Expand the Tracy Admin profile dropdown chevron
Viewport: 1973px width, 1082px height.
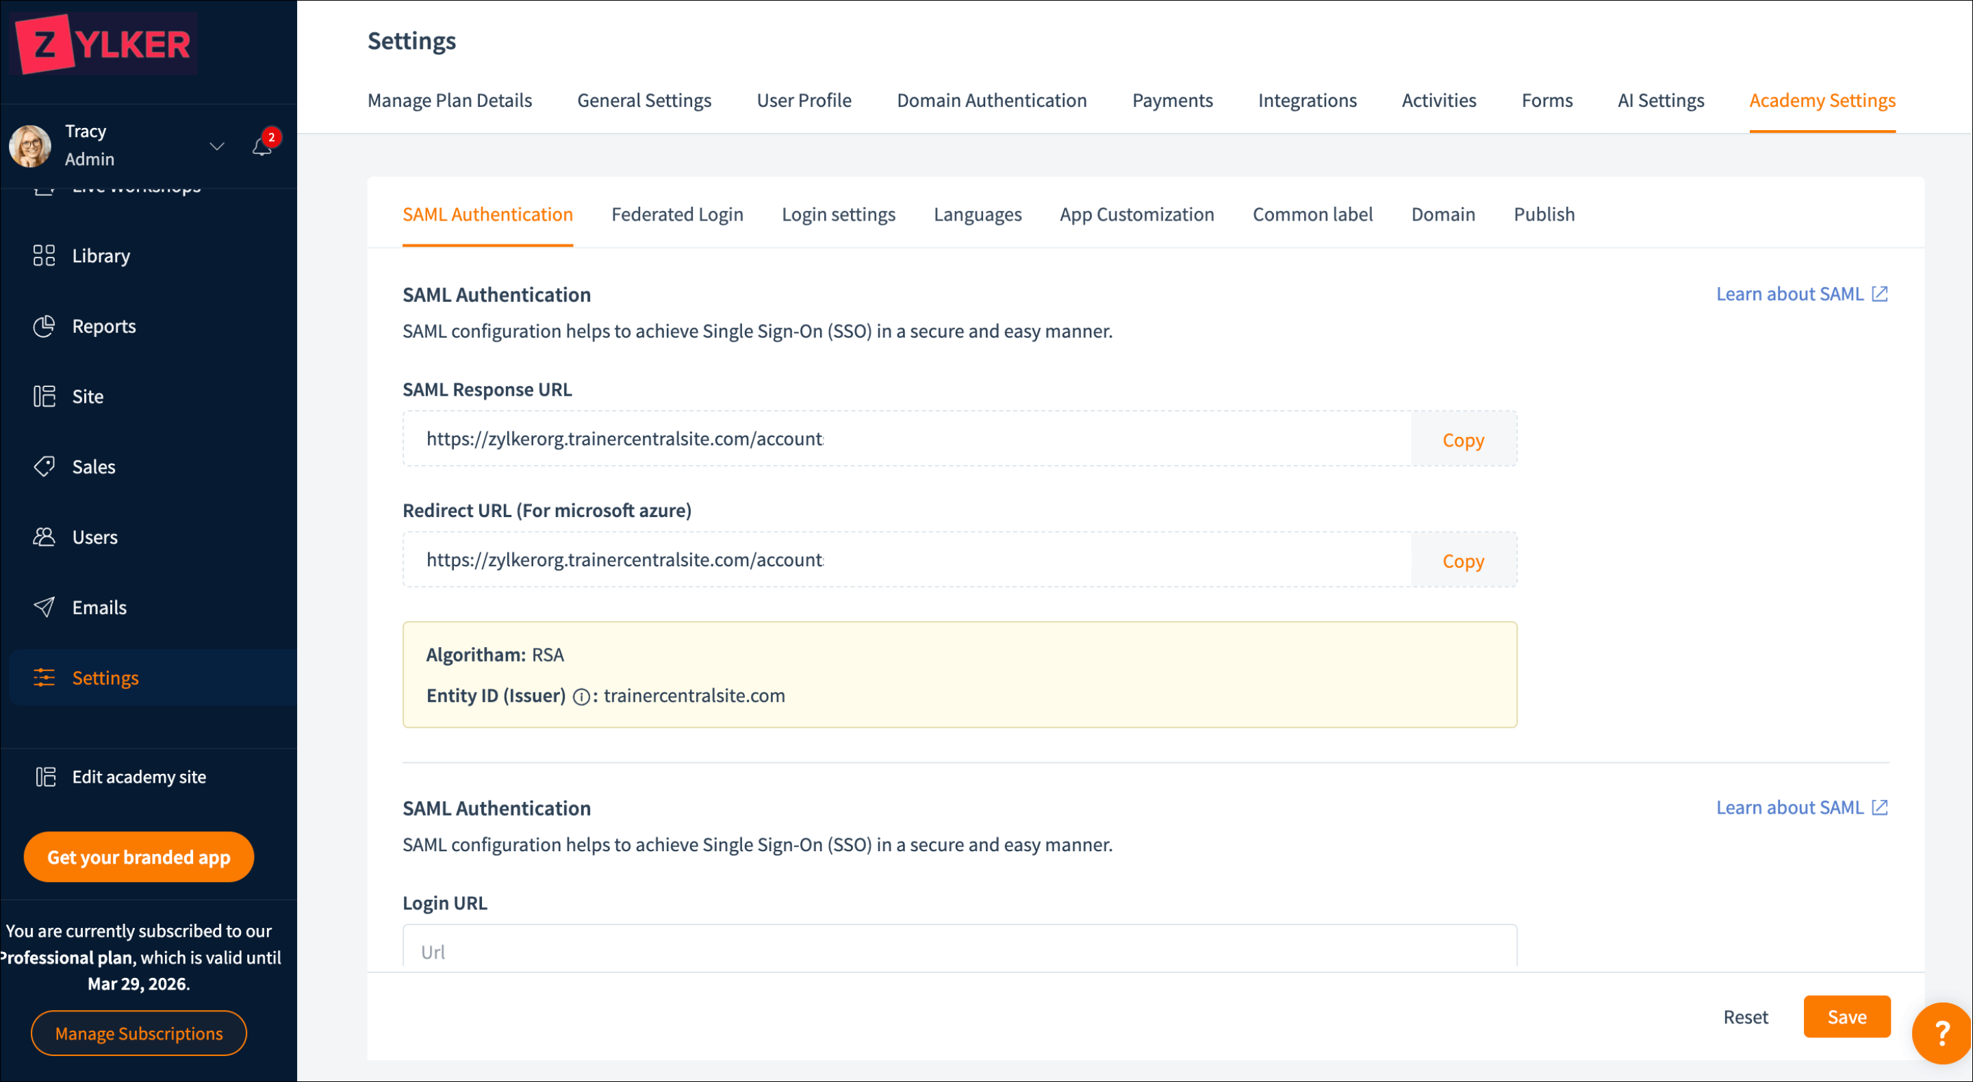(217, 146)
